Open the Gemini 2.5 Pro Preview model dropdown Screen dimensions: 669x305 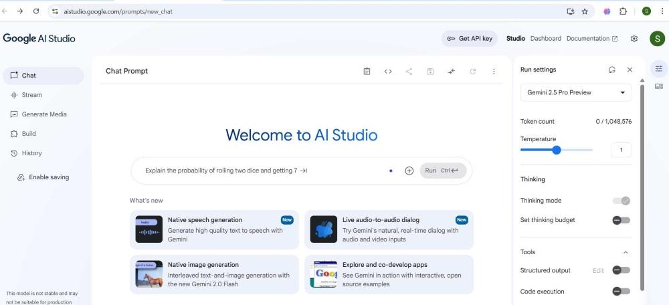pos(576,92)
